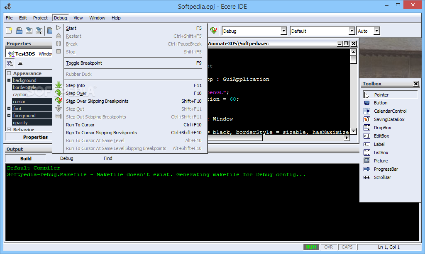Click editor vertical scrollbar down arrow
The image size is (425, 254).
[353, 131]
